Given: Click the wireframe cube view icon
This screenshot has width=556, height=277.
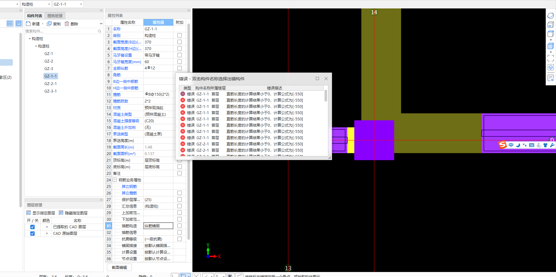Looking at the screenshot, I should click(x=551, y=34).
